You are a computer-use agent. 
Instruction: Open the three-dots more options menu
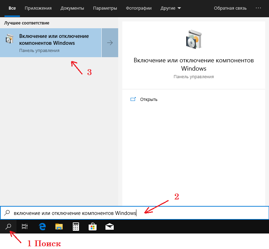[258, 8]
